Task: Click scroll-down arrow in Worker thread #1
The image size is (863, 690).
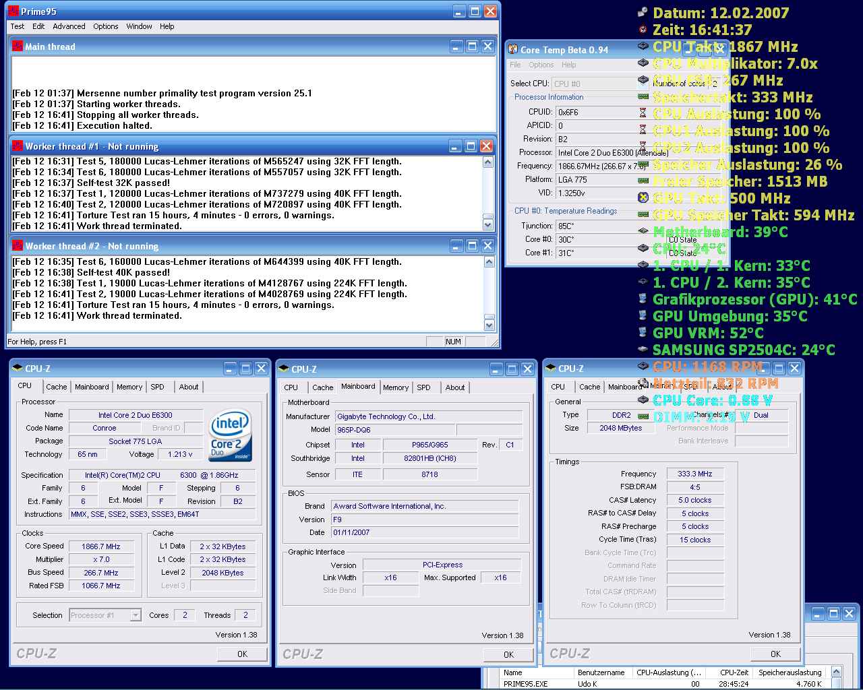Action: (489, 224)
